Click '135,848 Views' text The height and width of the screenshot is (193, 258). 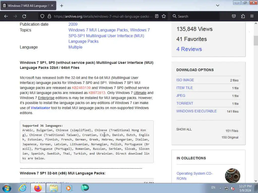point(195,29)
